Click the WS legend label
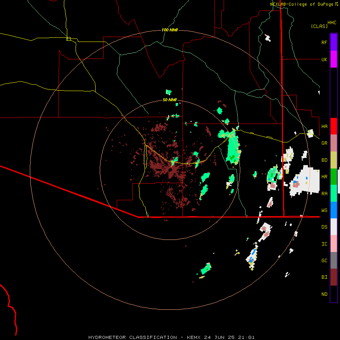Viewport: 340px width, 340px height. click(x=324, y=210)
